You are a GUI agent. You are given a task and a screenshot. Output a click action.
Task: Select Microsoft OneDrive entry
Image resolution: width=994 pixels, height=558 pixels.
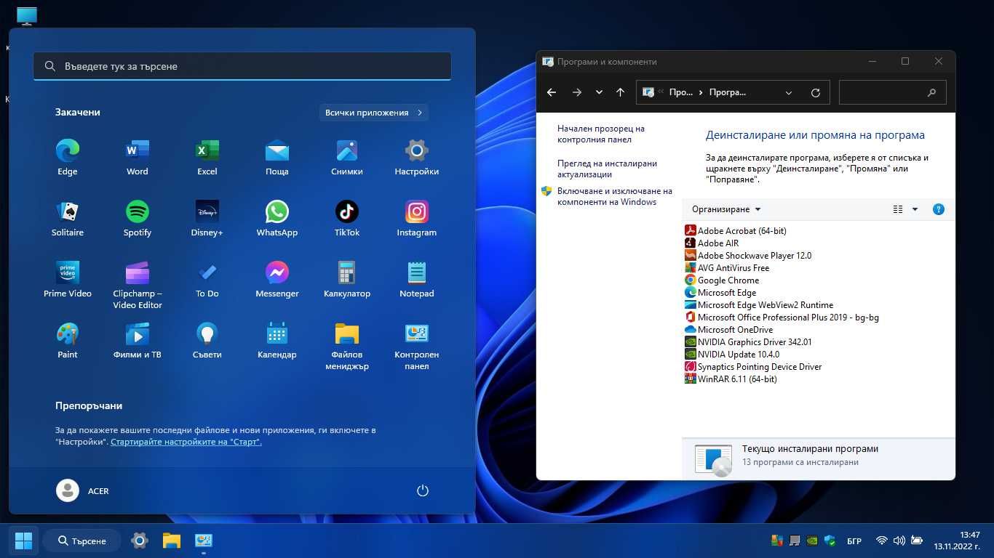tap(729, 330)
